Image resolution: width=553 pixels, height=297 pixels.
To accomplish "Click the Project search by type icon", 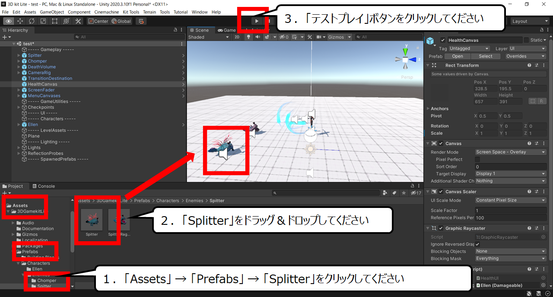I will coord(385,193).
